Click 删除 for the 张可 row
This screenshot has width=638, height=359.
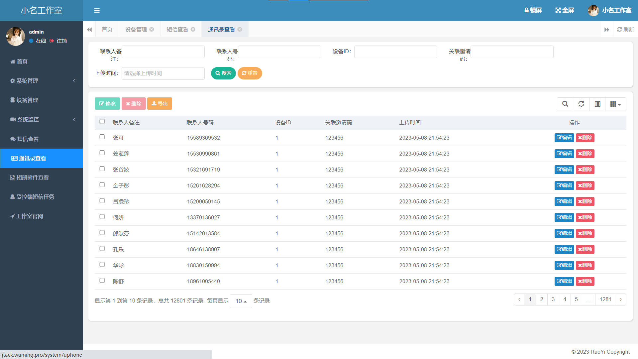[x=585, y=138]
